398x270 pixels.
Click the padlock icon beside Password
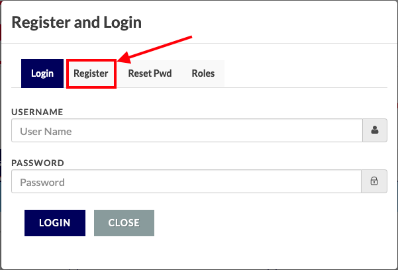point(374,181)
